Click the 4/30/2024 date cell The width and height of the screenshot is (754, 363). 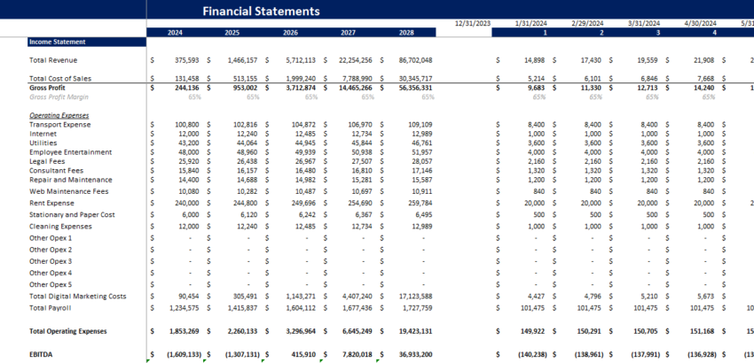[701, 23]
